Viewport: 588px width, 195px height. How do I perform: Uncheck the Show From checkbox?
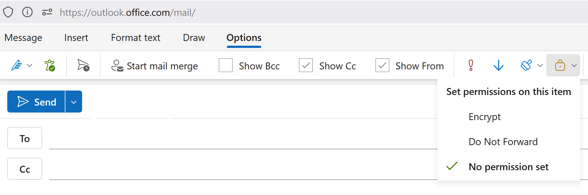click(382, 65)
